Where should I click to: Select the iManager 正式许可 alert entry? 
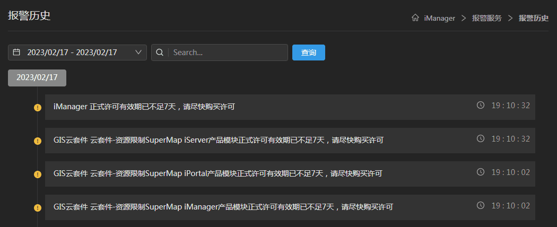click(x=144, y=107)
